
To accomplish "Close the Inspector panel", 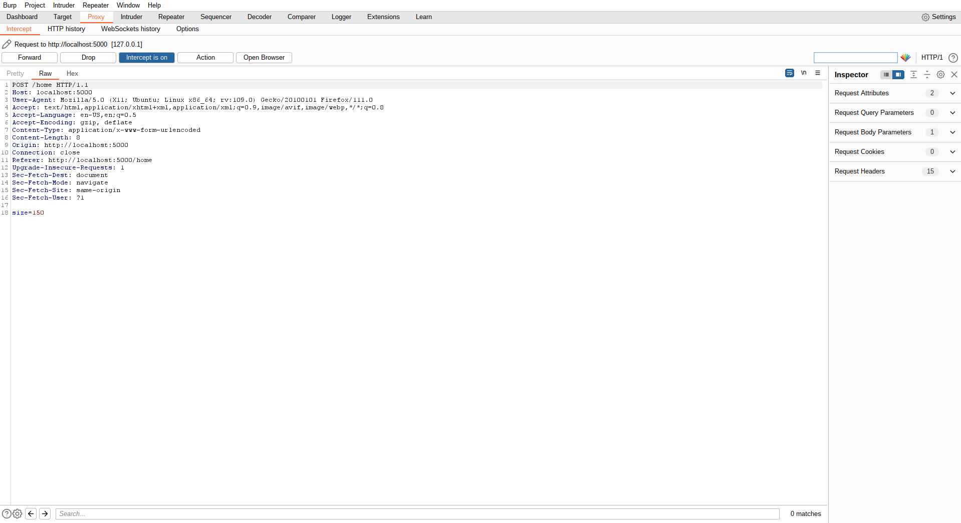I will tap(954, 75).
